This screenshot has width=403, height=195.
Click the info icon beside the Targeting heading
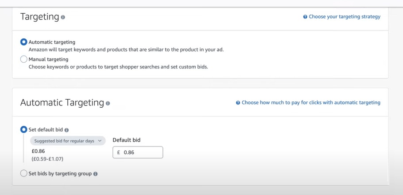(63, 17)
